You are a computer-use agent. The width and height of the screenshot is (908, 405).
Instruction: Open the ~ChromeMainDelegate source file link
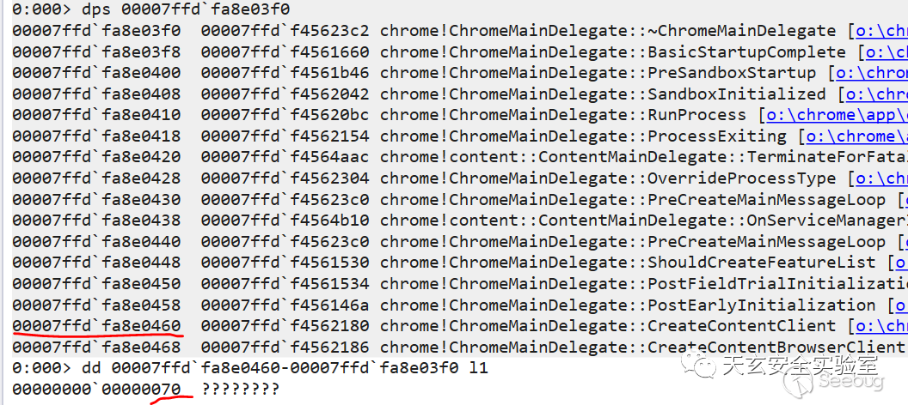[x=880, y=31]
